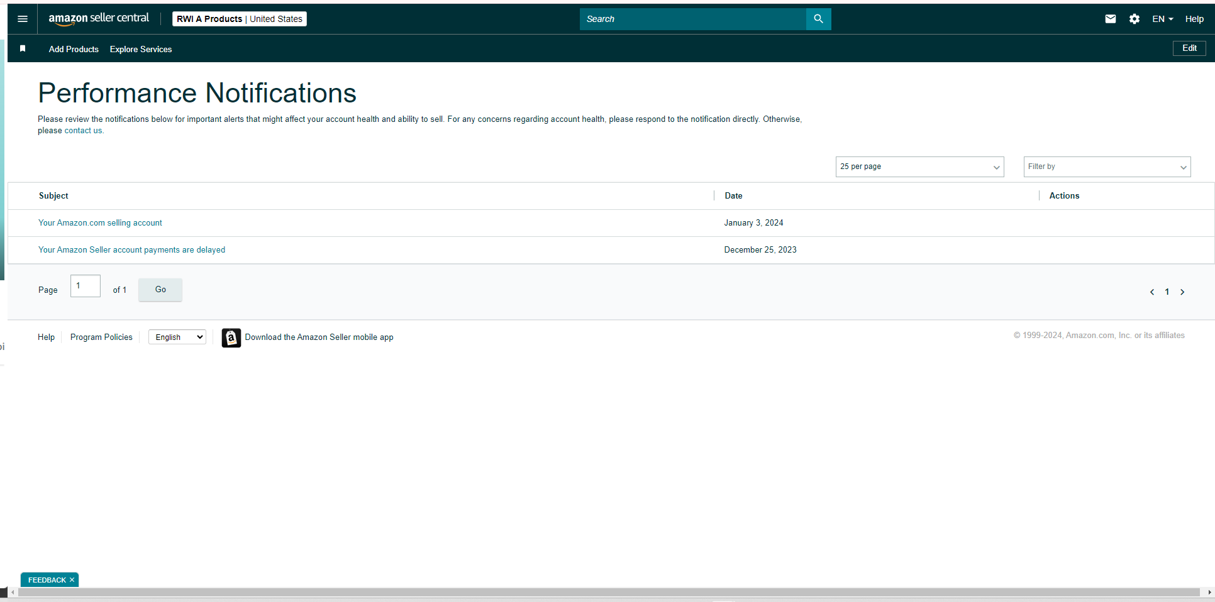Click the Actions column header
Image resolution: width=1215 pixels, height=602 pixels.
tap(1064, 196)
